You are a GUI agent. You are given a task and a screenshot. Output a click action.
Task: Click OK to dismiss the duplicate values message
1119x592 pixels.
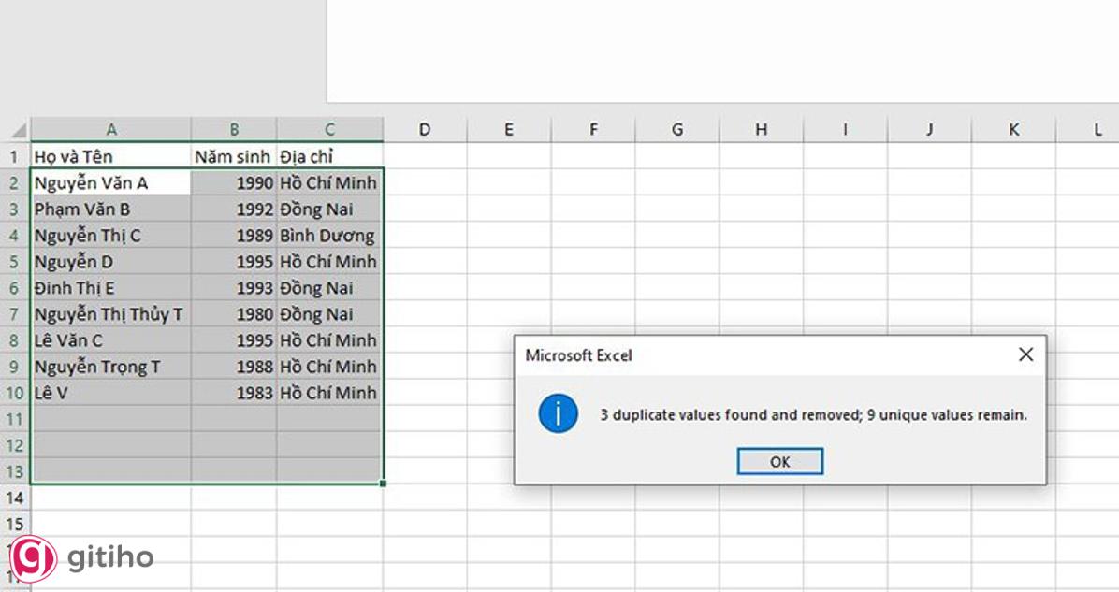779,460
